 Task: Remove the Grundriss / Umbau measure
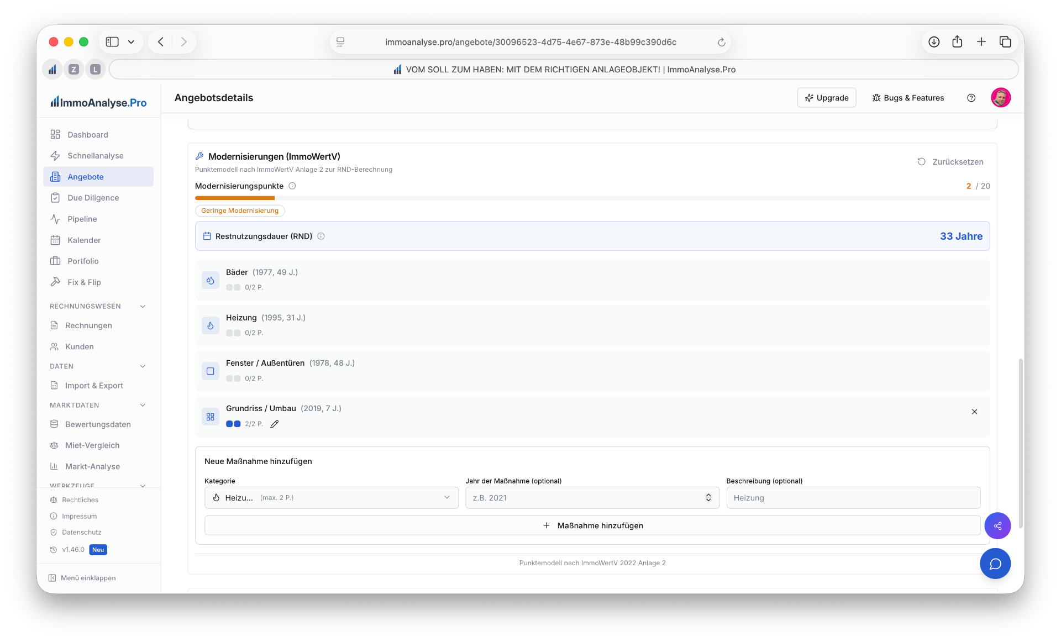974,412
